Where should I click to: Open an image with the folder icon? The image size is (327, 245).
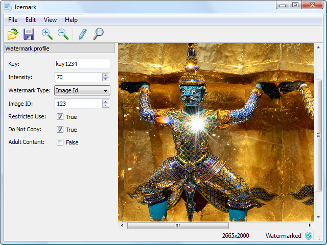tap(13, 34)
